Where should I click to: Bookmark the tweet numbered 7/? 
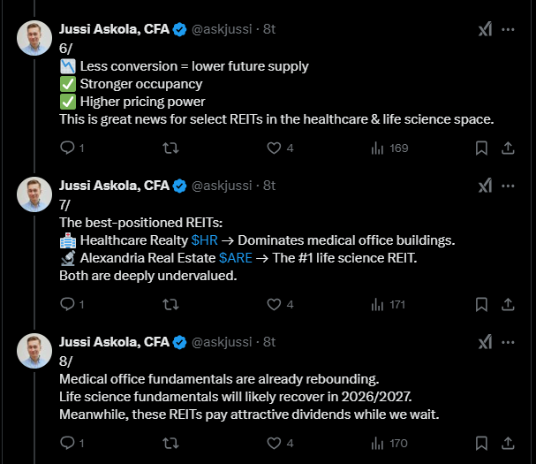pos(481,304)
